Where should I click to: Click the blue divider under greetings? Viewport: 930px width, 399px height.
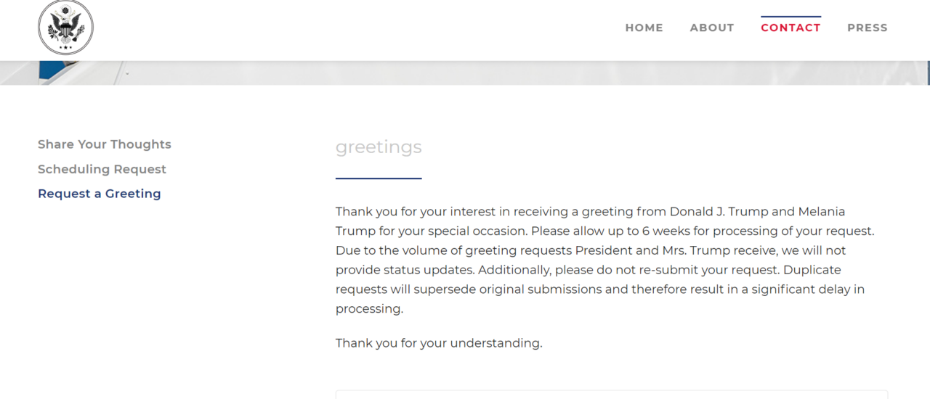[379, 178]
